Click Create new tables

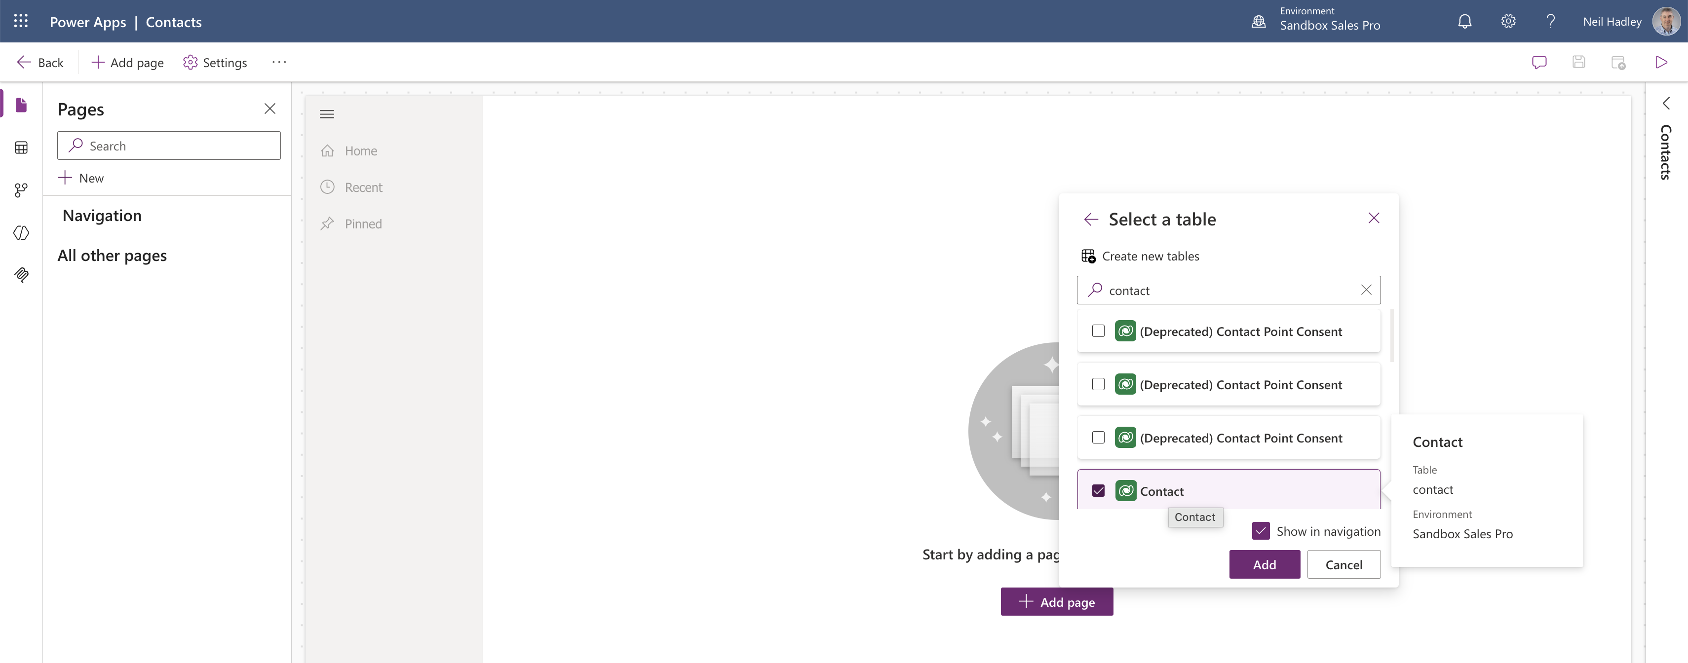point(1140,256)
